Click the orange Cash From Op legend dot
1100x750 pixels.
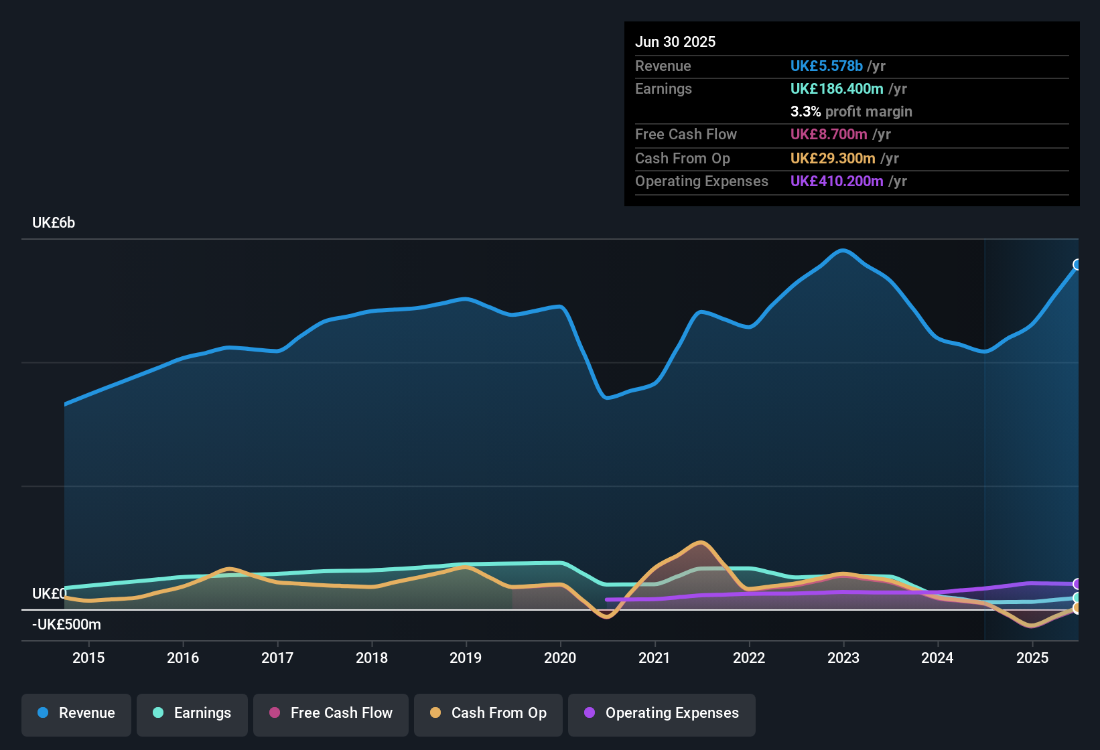click(435, 713)
